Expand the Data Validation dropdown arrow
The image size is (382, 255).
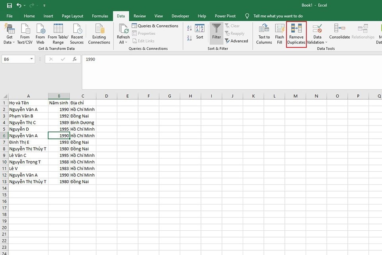(326, 42)
